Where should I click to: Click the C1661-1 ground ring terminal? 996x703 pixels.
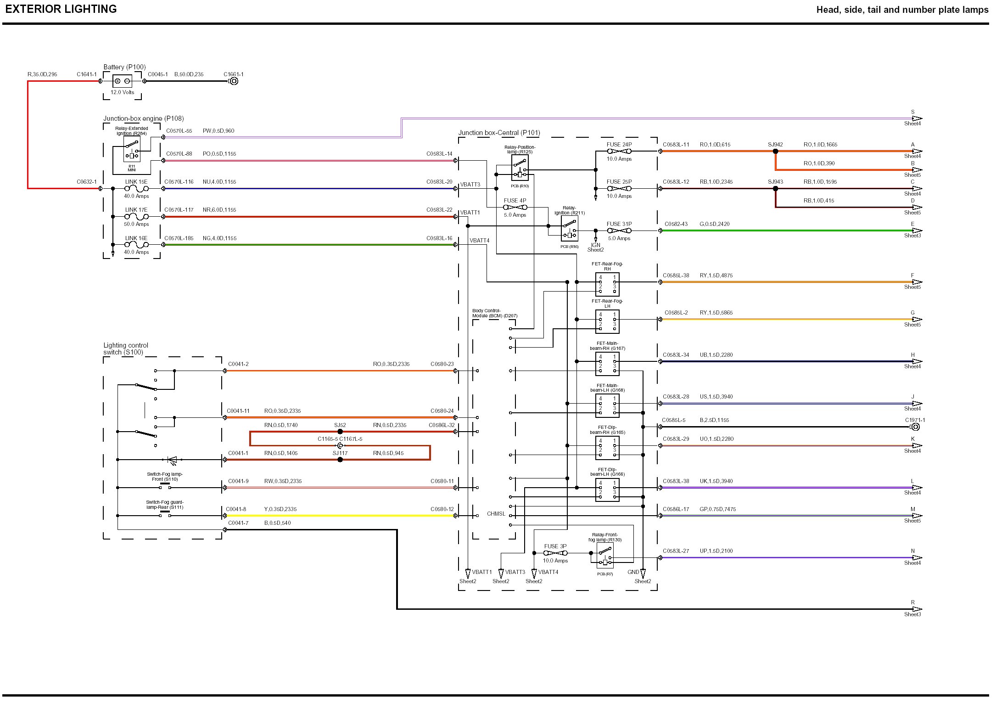234,81
